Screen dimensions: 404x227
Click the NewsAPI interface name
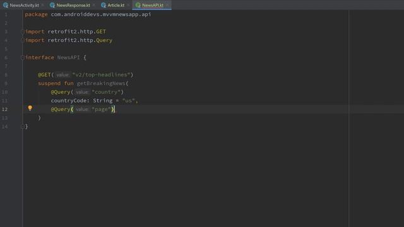click(68, 57)
